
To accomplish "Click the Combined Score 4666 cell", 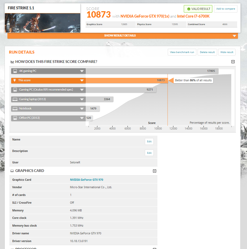I will click(212, 24).
